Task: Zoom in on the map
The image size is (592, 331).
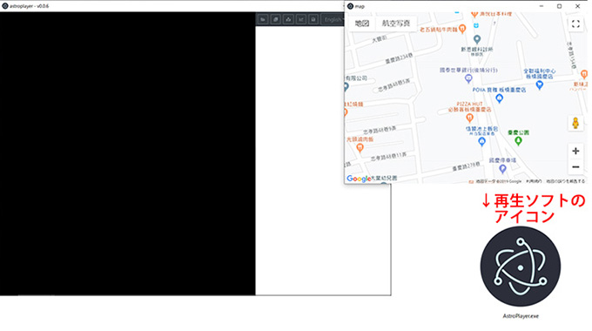Action: coord(575,152)
